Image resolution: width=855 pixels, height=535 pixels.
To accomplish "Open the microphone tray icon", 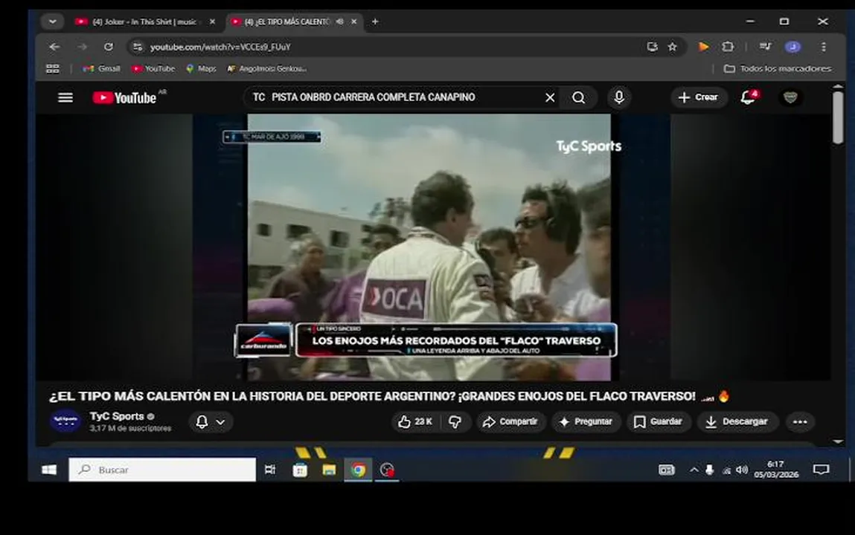I will (x=709, y=470).
